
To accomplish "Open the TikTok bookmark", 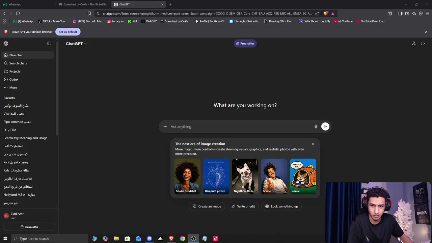I will pyautogui.click(x=53, y=21).
